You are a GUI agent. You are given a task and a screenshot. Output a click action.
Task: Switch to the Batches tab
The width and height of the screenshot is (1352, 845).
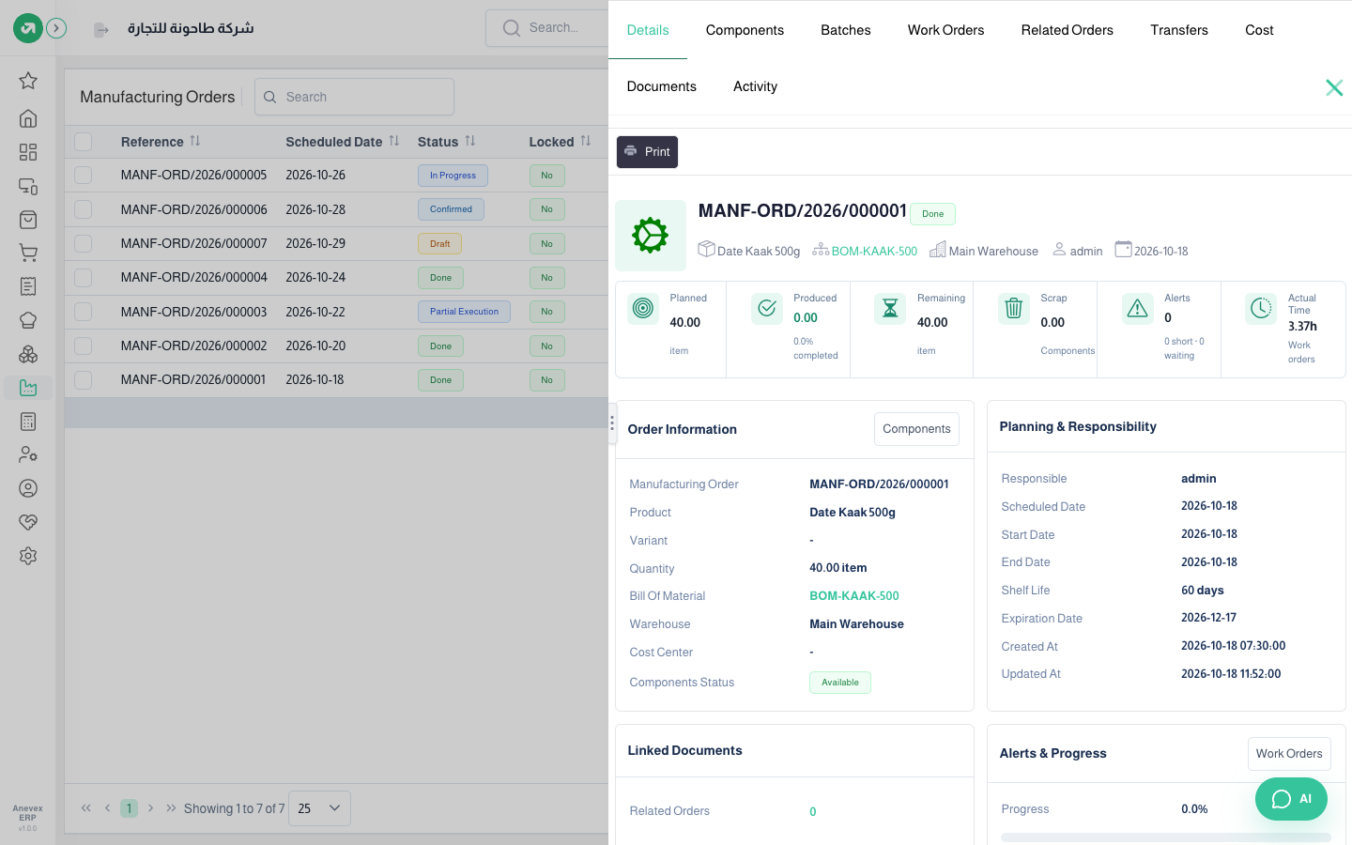[x=846, y=30]
